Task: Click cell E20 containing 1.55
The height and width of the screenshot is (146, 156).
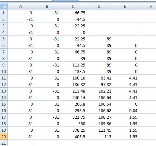Action: click(125, 137)
